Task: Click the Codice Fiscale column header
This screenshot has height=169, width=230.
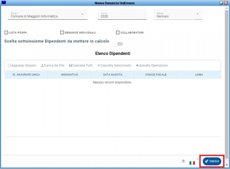Action: pos(156,75)
